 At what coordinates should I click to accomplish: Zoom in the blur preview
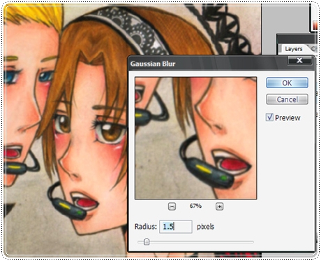tap(220, 206)
